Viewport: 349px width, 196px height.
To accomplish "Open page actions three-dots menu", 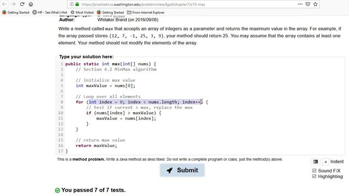I will pyautogui.click(x=300, y=4).
